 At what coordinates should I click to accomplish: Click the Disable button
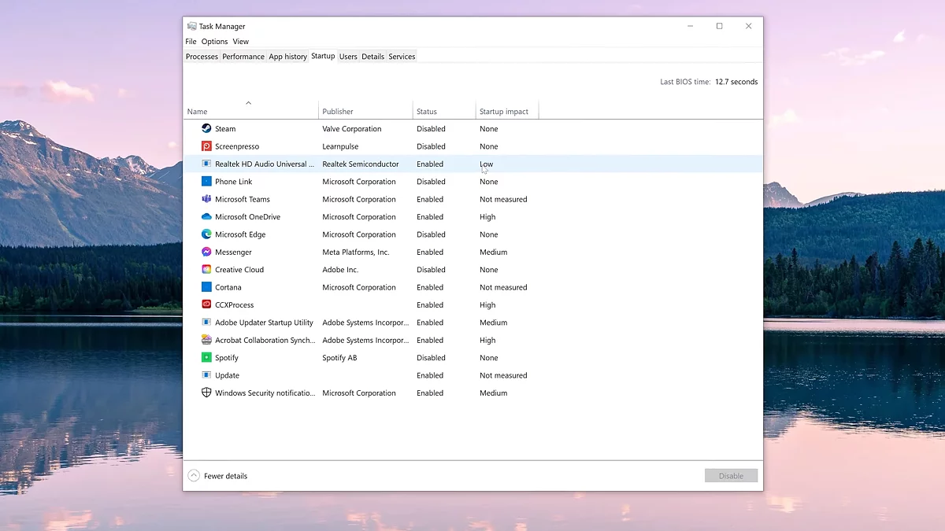[731, 475]
